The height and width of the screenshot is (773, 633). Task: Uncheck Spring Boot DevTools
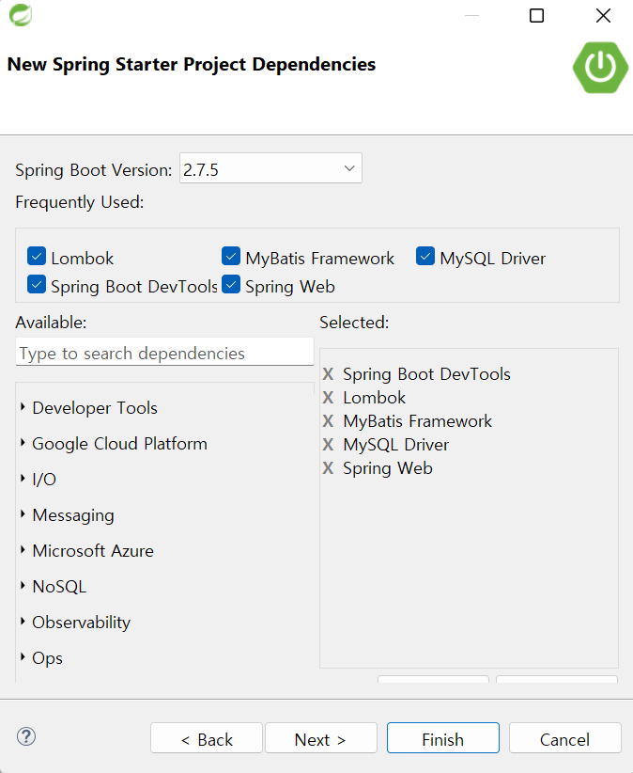36,284
